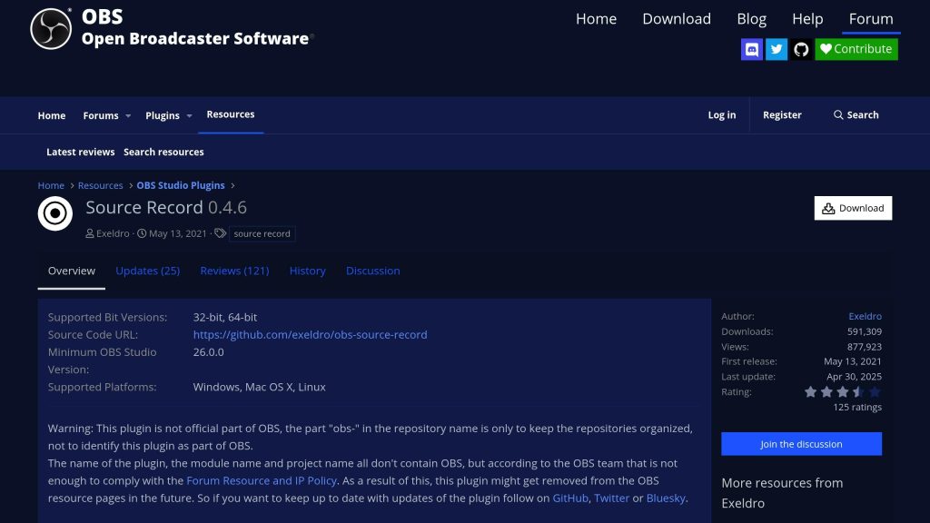Click Blog in the top navigation
Screen dimensions: 930x523
pos(751,18)
